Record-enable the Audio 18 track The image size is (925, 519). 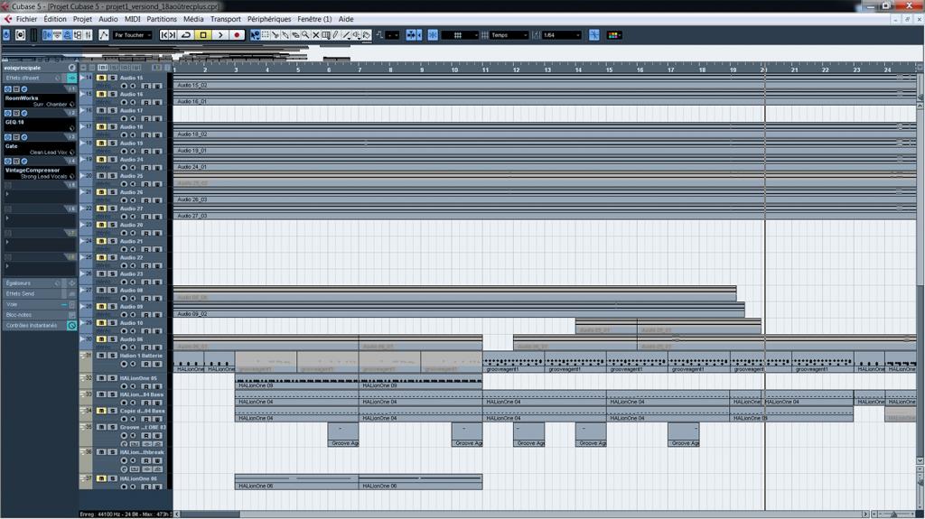[124, 135]
